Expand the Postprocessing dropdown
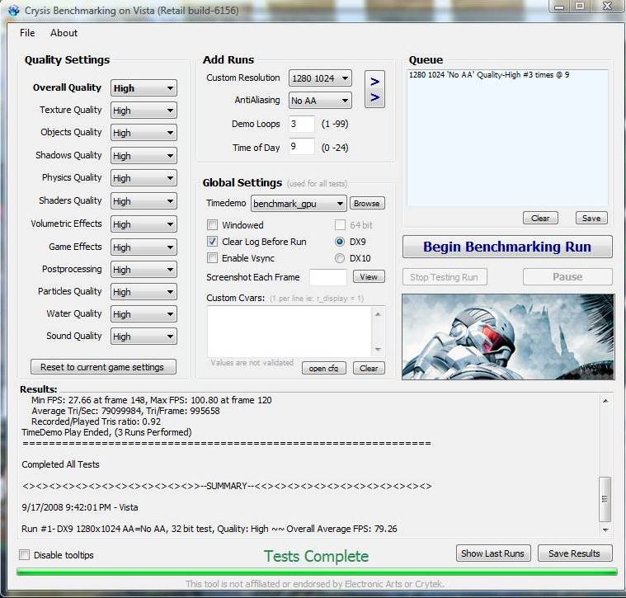Viewport: 626px width, 598px height. [x=144, y=270]
